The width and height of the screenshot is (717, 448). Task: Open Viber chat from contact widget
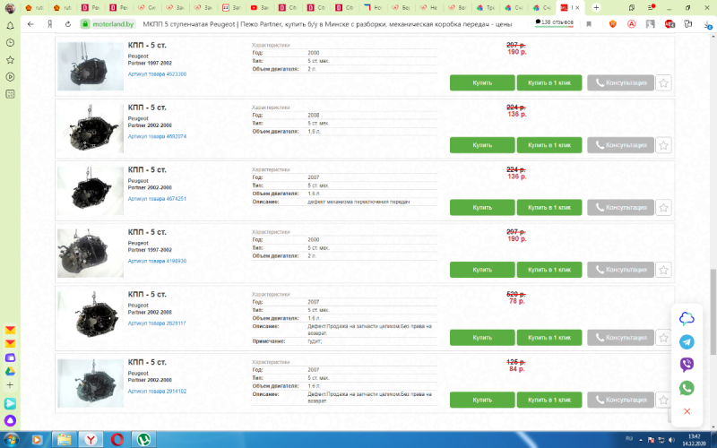(x=687, y=365)
